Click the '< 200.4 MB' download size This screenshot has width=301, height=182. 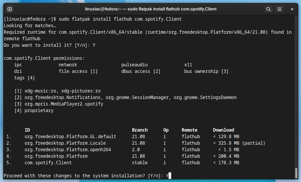pyautogui.click(x=226, y=156)
